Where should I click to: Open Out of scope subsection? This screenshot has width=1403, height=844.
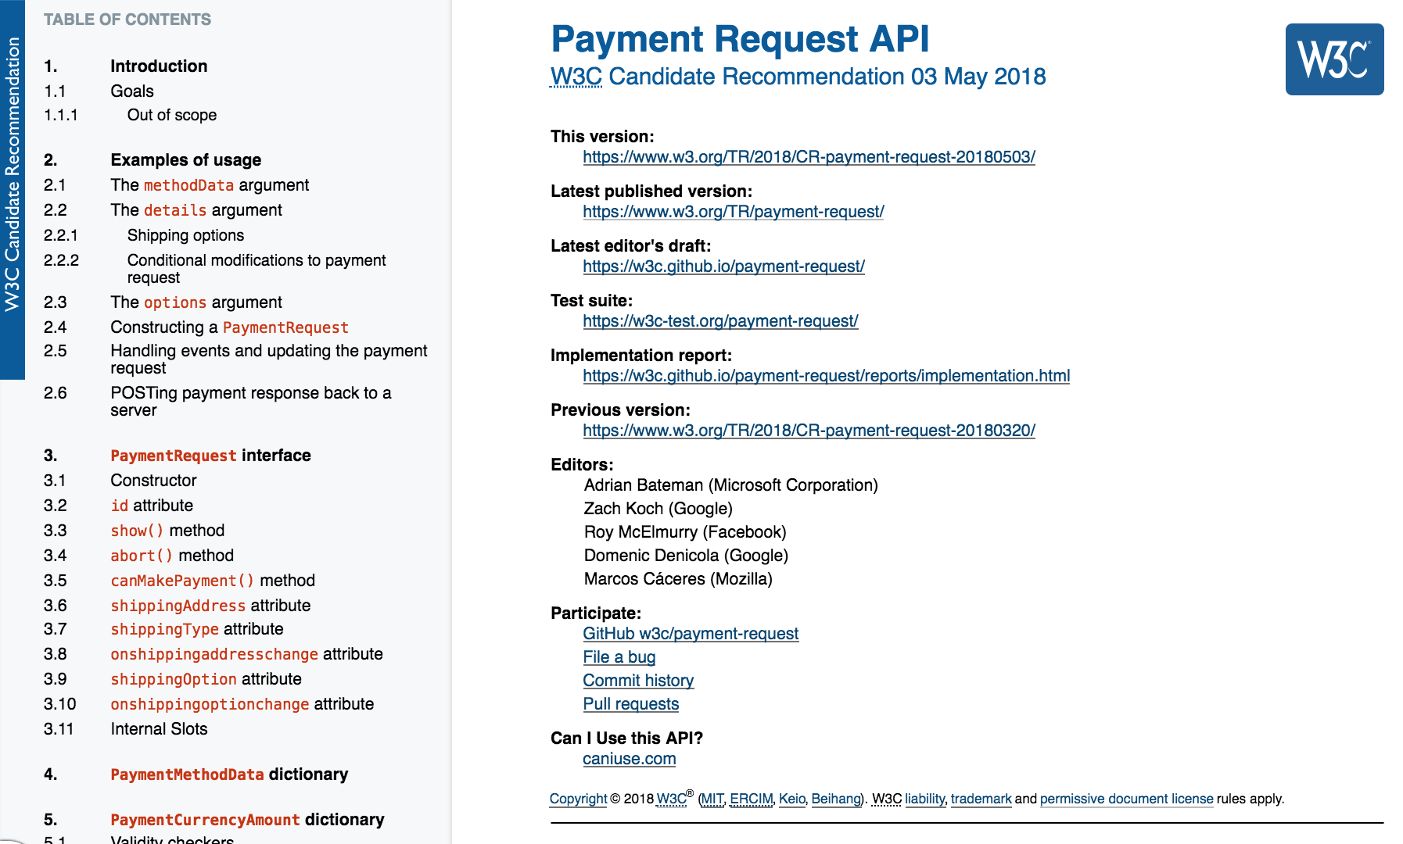click(172, 115)
